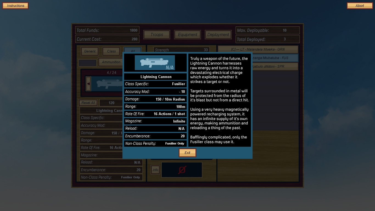
Task: Go to the Deployment tab
Action: point(218,35)
